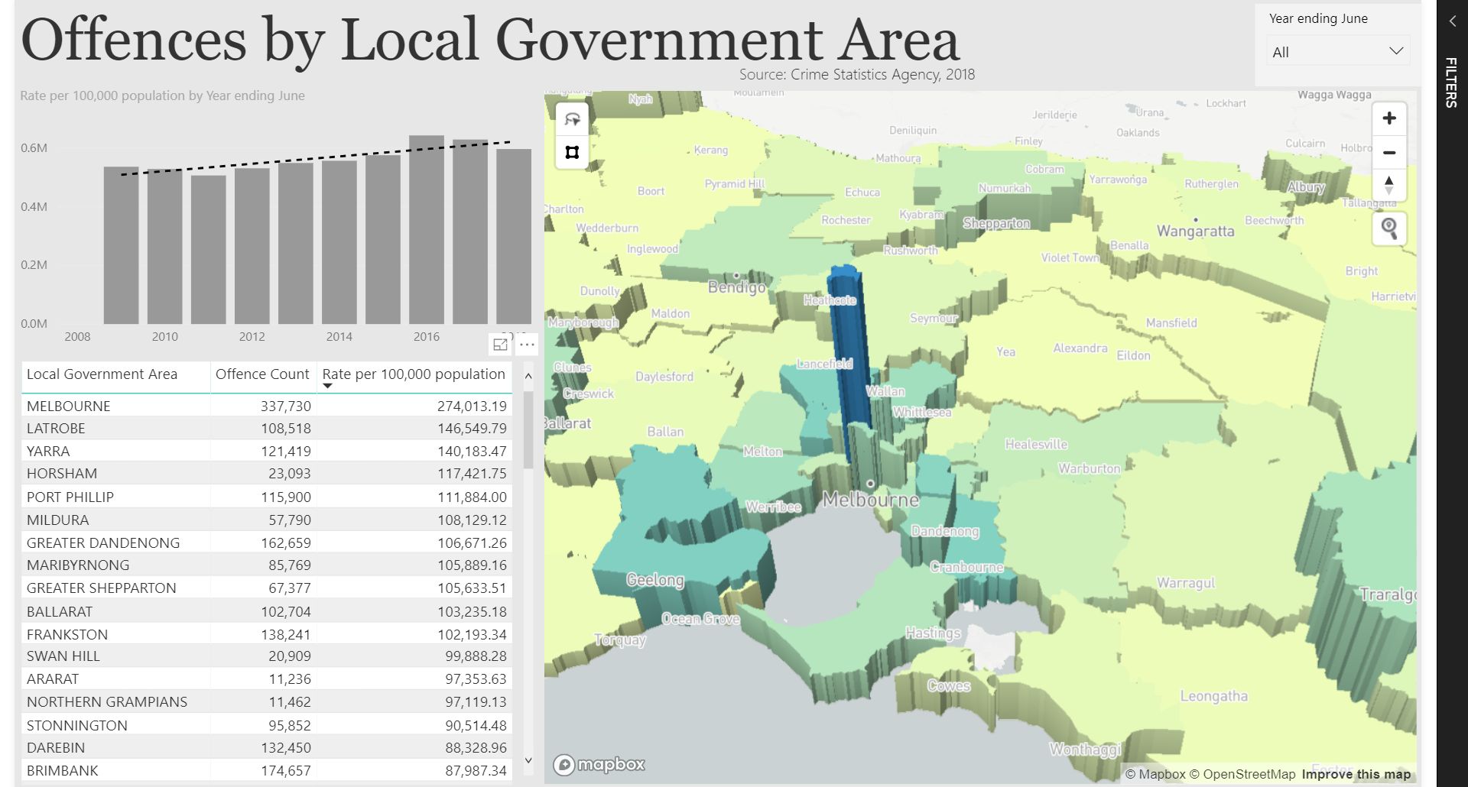Sort by Rate per 100,000 population header

coord(414,374)
